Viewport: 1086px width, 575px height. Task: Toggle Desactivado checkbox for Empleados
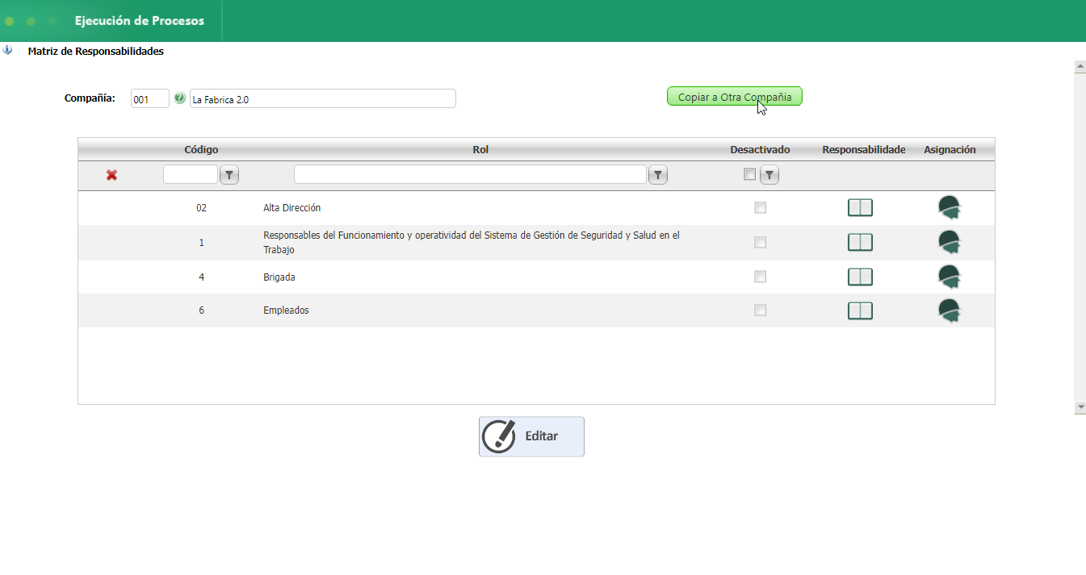pos(760,310)
